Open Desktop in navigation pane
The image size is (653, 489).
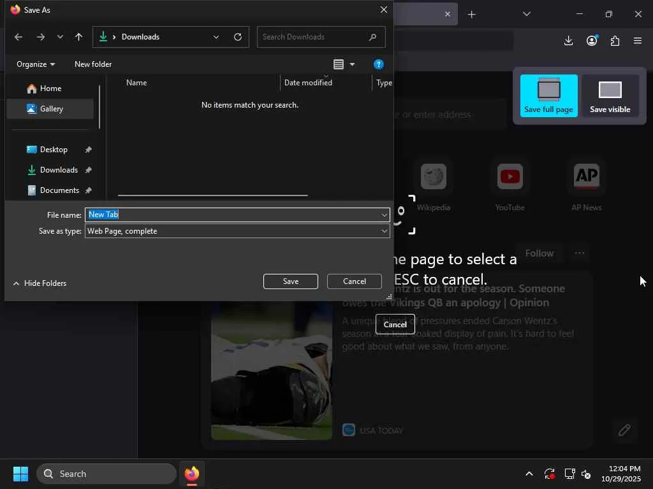click(54, 150)
